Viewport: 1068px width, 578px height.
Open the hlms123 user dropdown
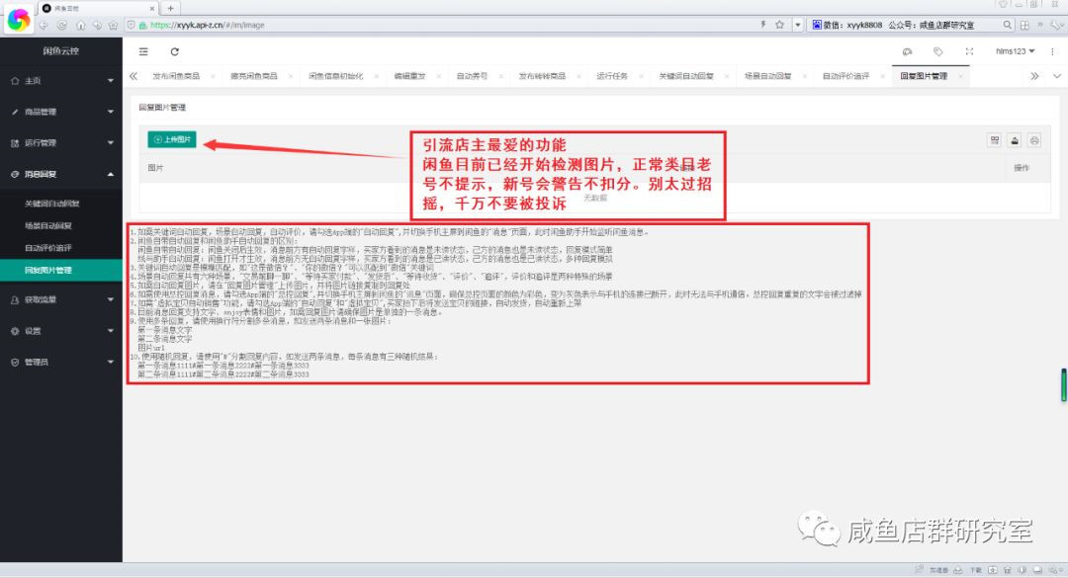tap(1015, 51)
